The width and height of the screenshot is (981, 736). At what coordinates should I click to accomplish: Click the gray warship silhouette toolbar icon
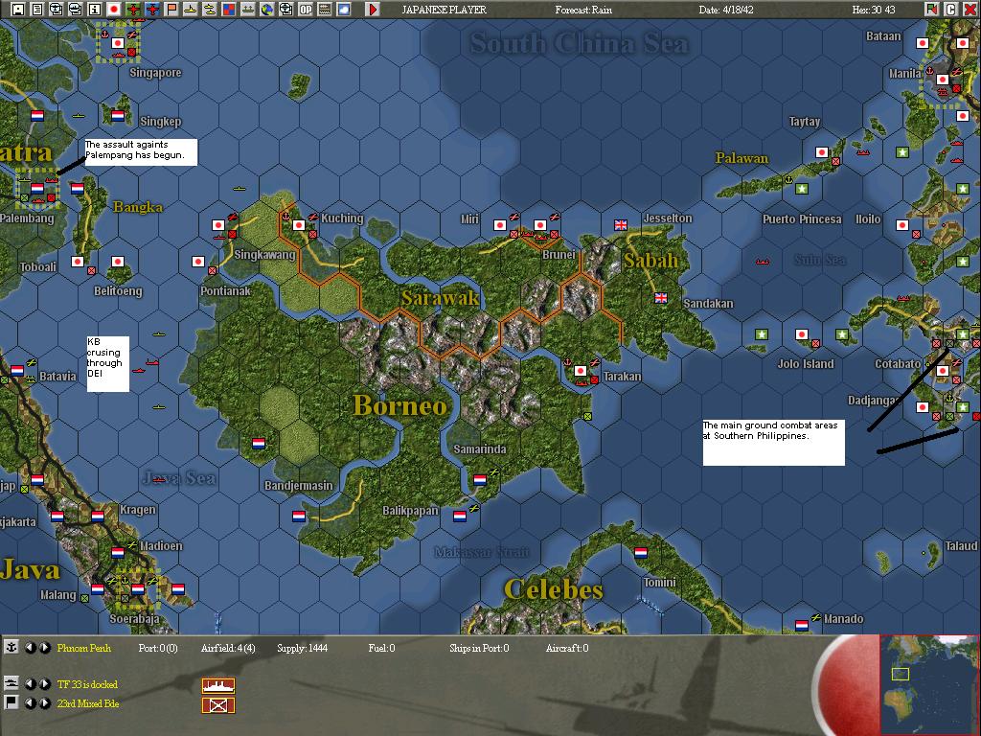(x=248, y=10)
